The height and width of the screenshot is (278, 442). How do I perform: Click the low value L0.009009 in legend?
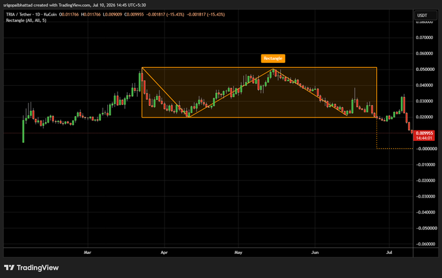(x=112, y=14)
